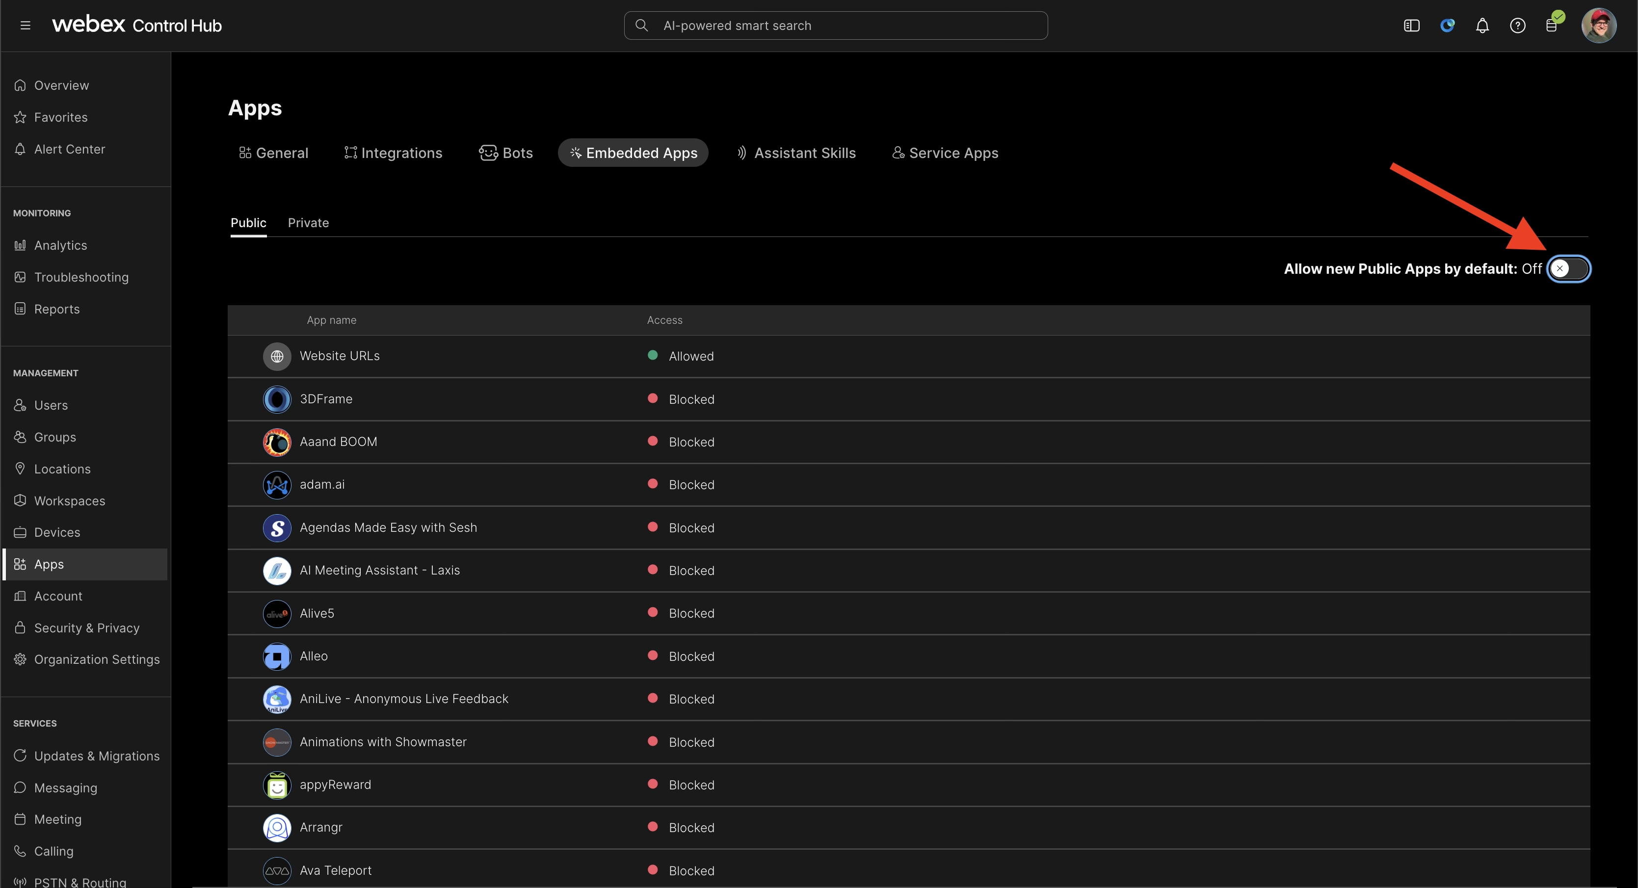
Task: Click the Website URLs app name
Action: point(340,356)
